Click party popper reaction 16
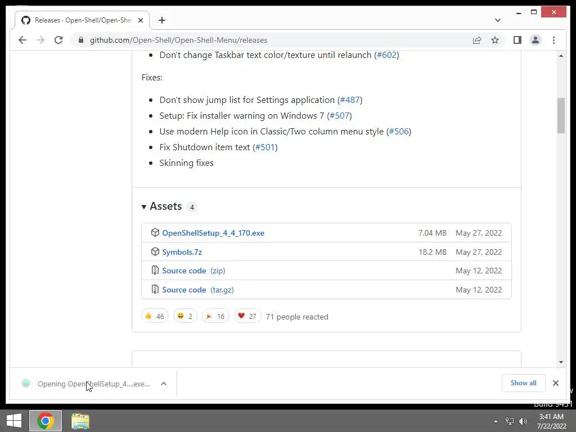576x432 pixels. [215, 316]
